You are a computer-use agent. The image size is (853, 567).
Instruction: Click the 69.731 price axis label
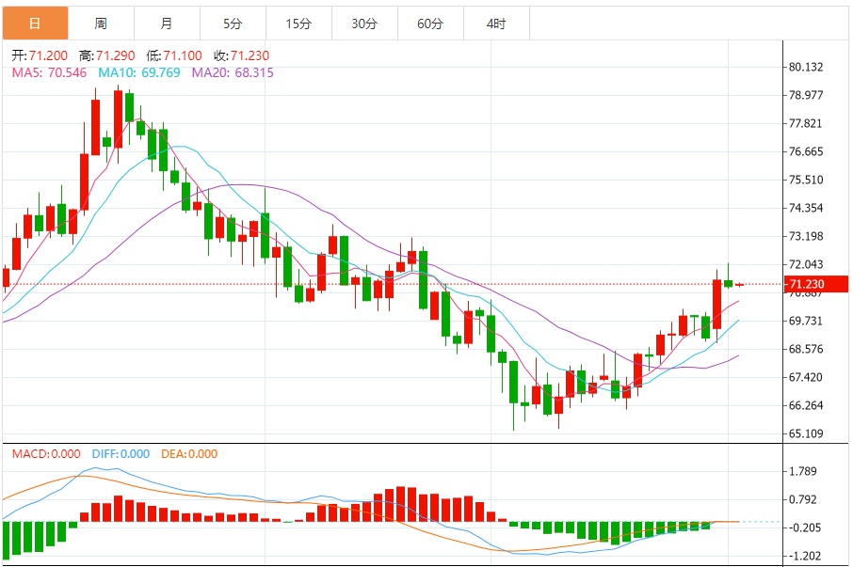(x=806, y=321)
